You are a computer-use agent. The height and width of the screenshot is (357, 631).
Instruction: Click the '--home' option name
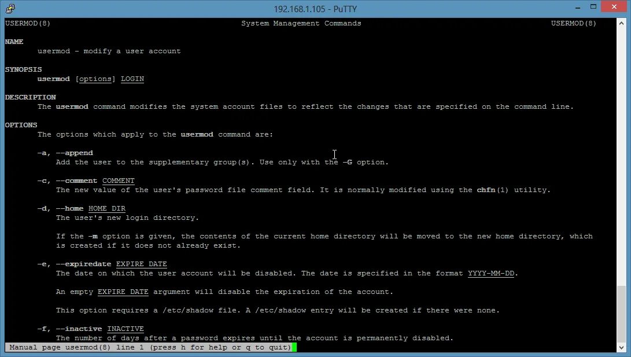69,208
